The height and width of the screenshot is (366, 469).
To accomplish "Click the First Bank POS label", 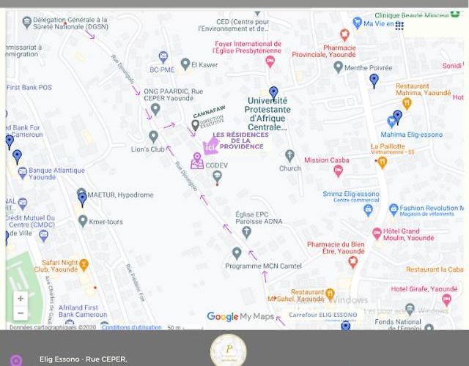I will click(x=29, y=88).
